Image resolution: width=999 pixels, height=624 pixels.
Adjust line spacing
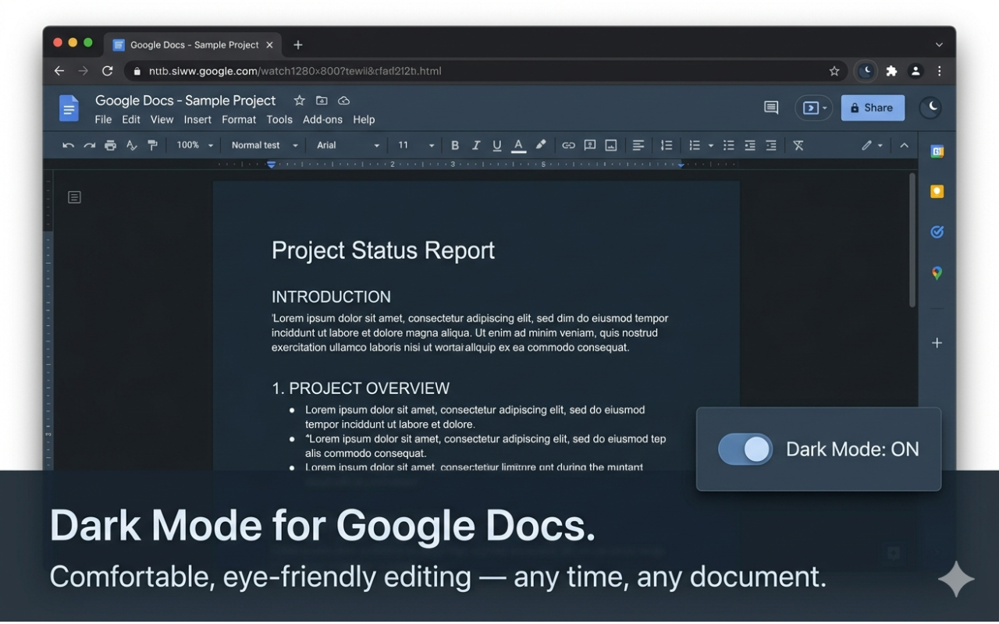667,145
